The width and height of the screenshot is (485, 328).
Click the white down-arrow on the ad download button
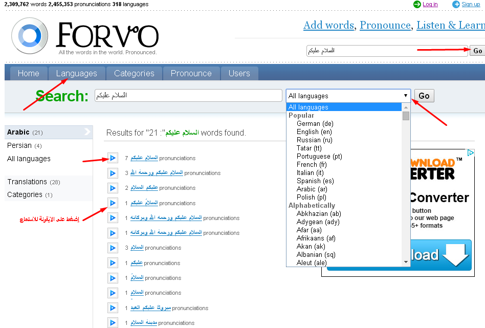456,255
